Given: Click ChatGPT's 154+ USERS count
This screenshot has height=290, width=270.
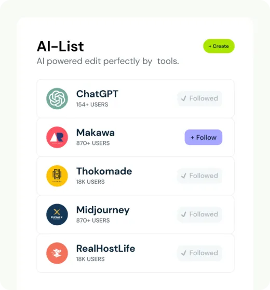Looking at the screenshot, I should [x=92, y=105].
